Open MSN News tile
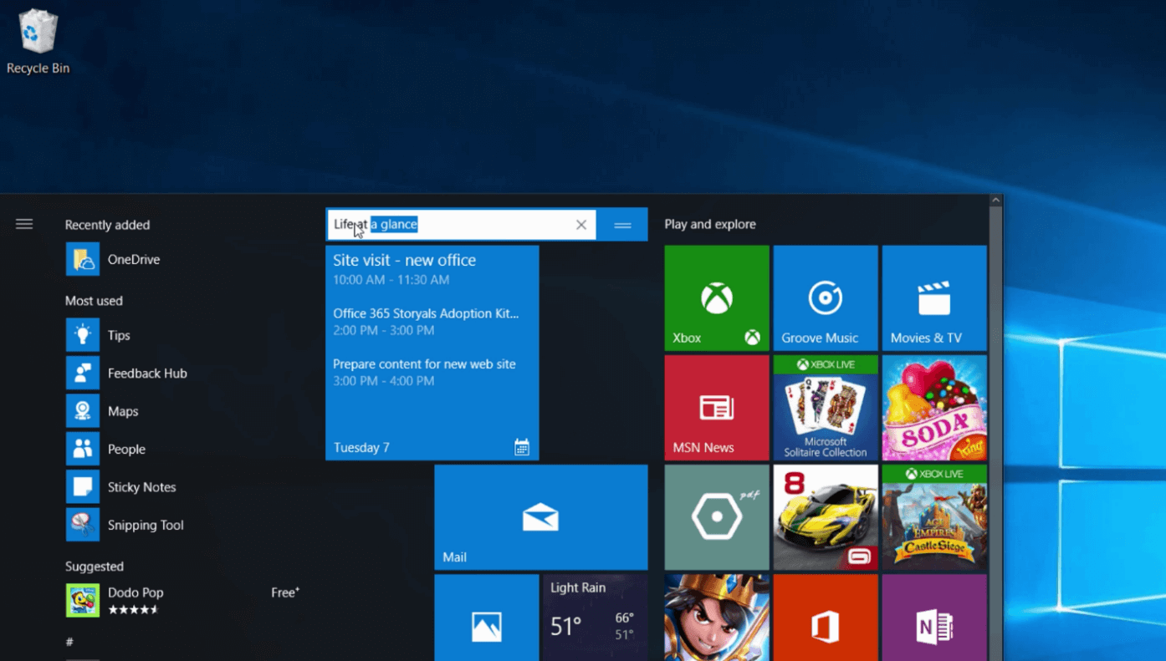This screenshot has width=1166, height=661. 716,407
